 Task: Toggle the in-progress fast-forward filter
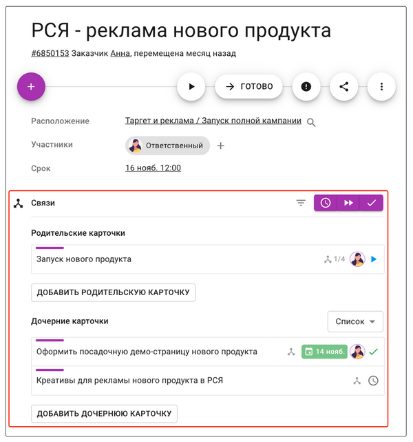coord(348,203)
